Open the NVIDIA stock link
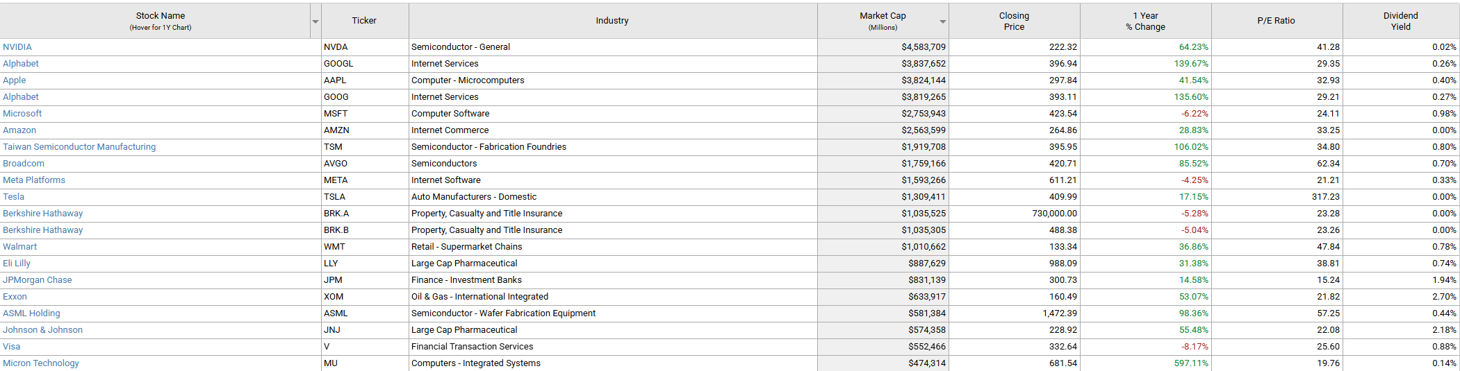Screen dimensions: 1460x371 coord(17,47)
